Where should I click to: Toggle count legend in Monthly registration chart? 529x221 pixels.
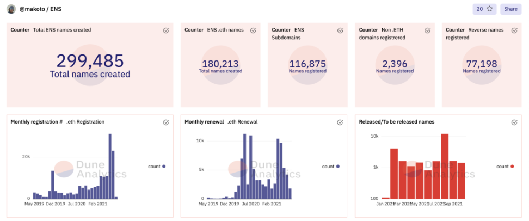(x=156, y=167)
